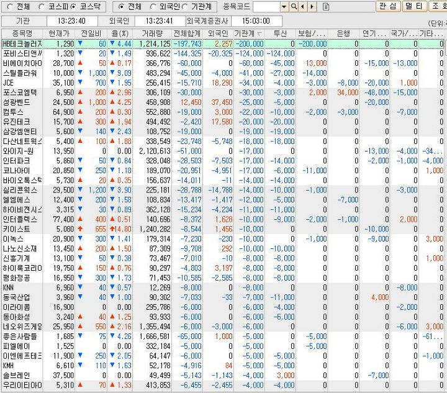
Task: Select the 삼강엠앤티 stock name
Action: point(20,132)
